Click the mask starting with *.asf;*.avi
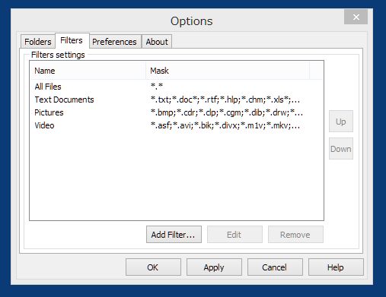The image size is (386, 297). [x=225, y=125]
